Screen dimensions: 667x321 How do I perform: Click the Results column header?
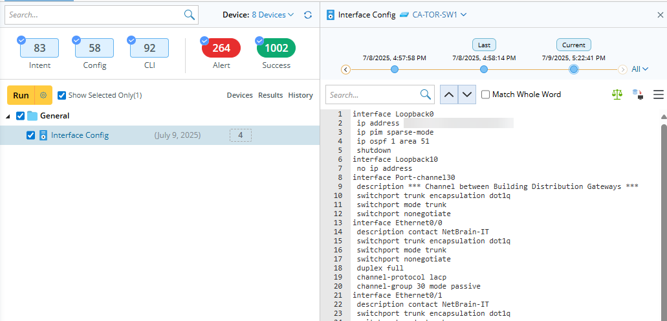[270, 95]
